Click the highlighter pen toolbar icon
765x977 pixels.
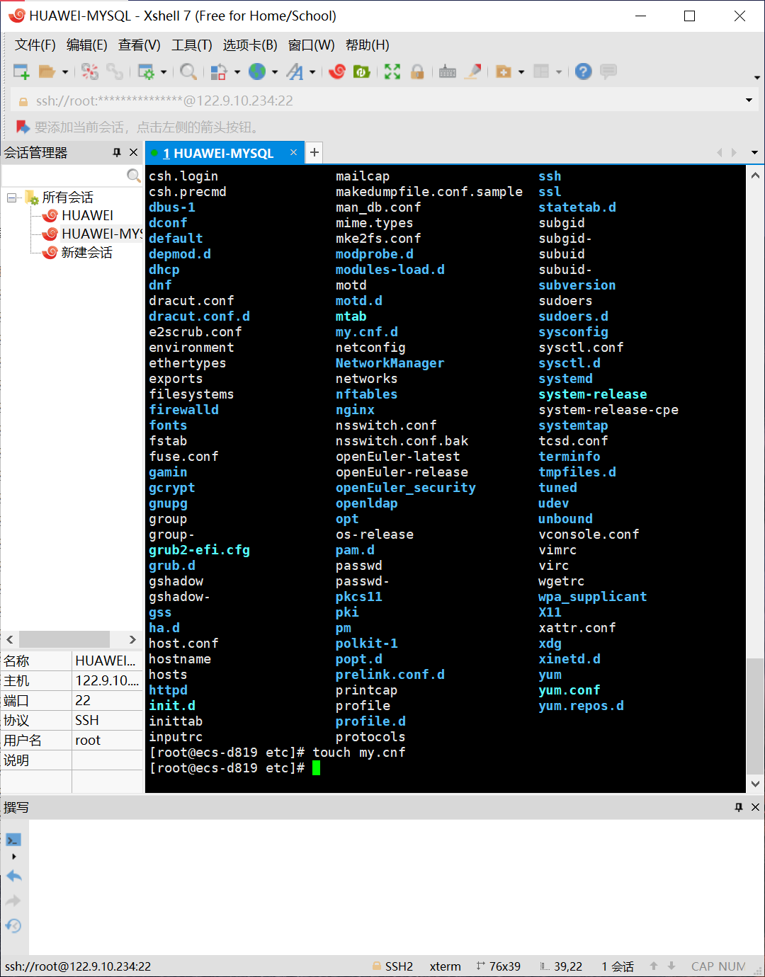coord(474,72)
